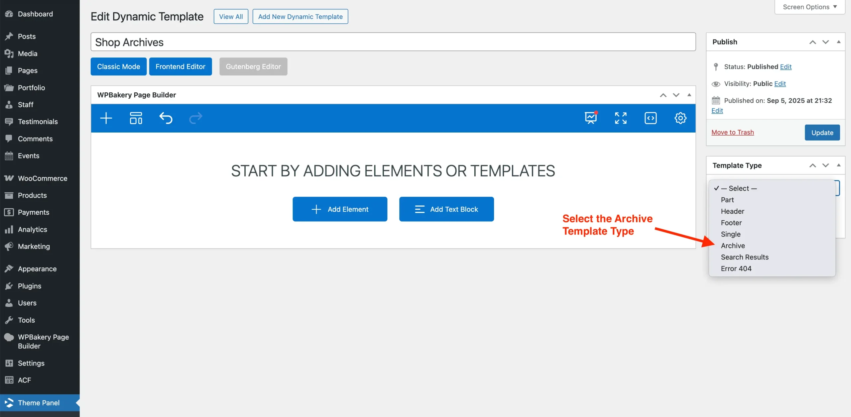Collapse the Template Type panel
The width and height of the screenshot is (851, 417).
[x=839, y=165]
